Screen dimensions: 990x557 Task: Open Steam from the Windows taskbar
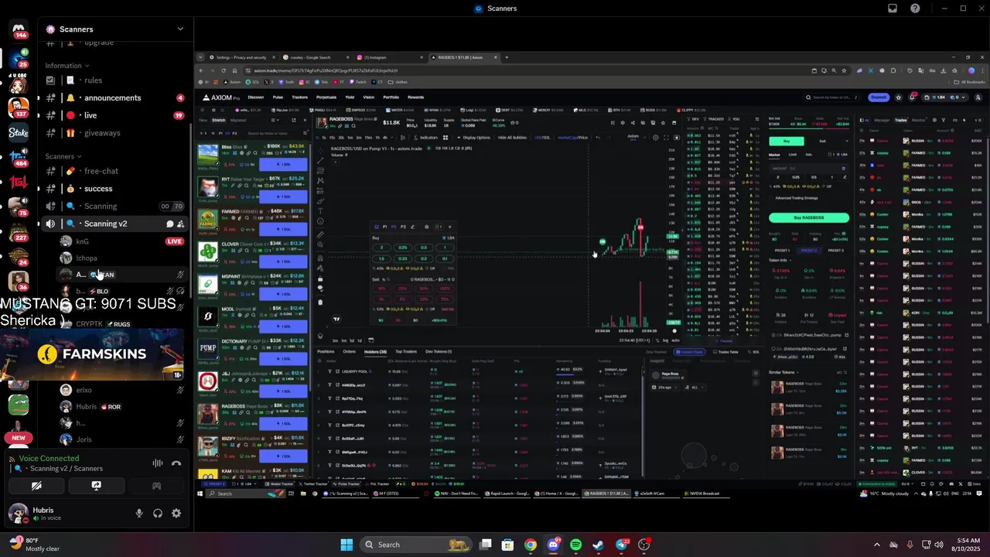click(599, 545)
